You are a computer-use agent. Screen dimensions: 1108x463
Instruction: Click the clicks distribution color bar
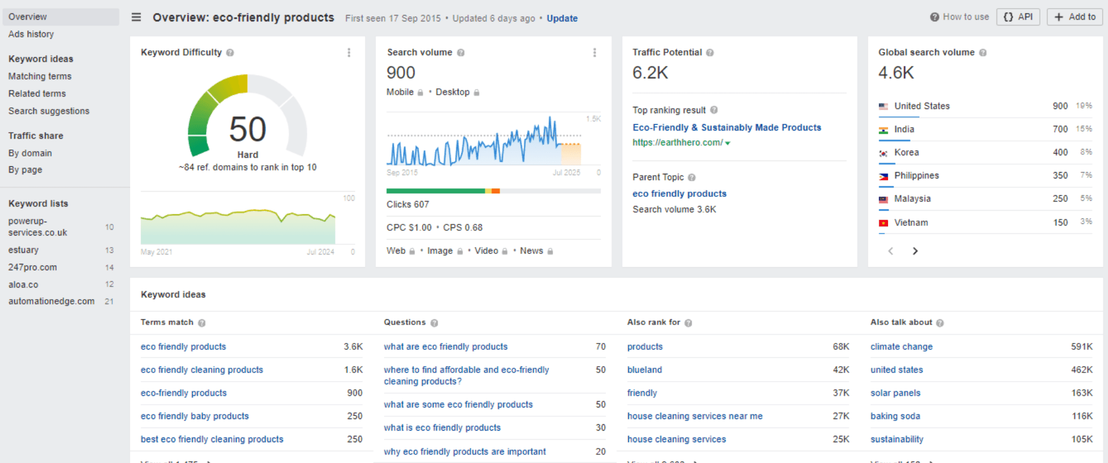click(494, 191)
